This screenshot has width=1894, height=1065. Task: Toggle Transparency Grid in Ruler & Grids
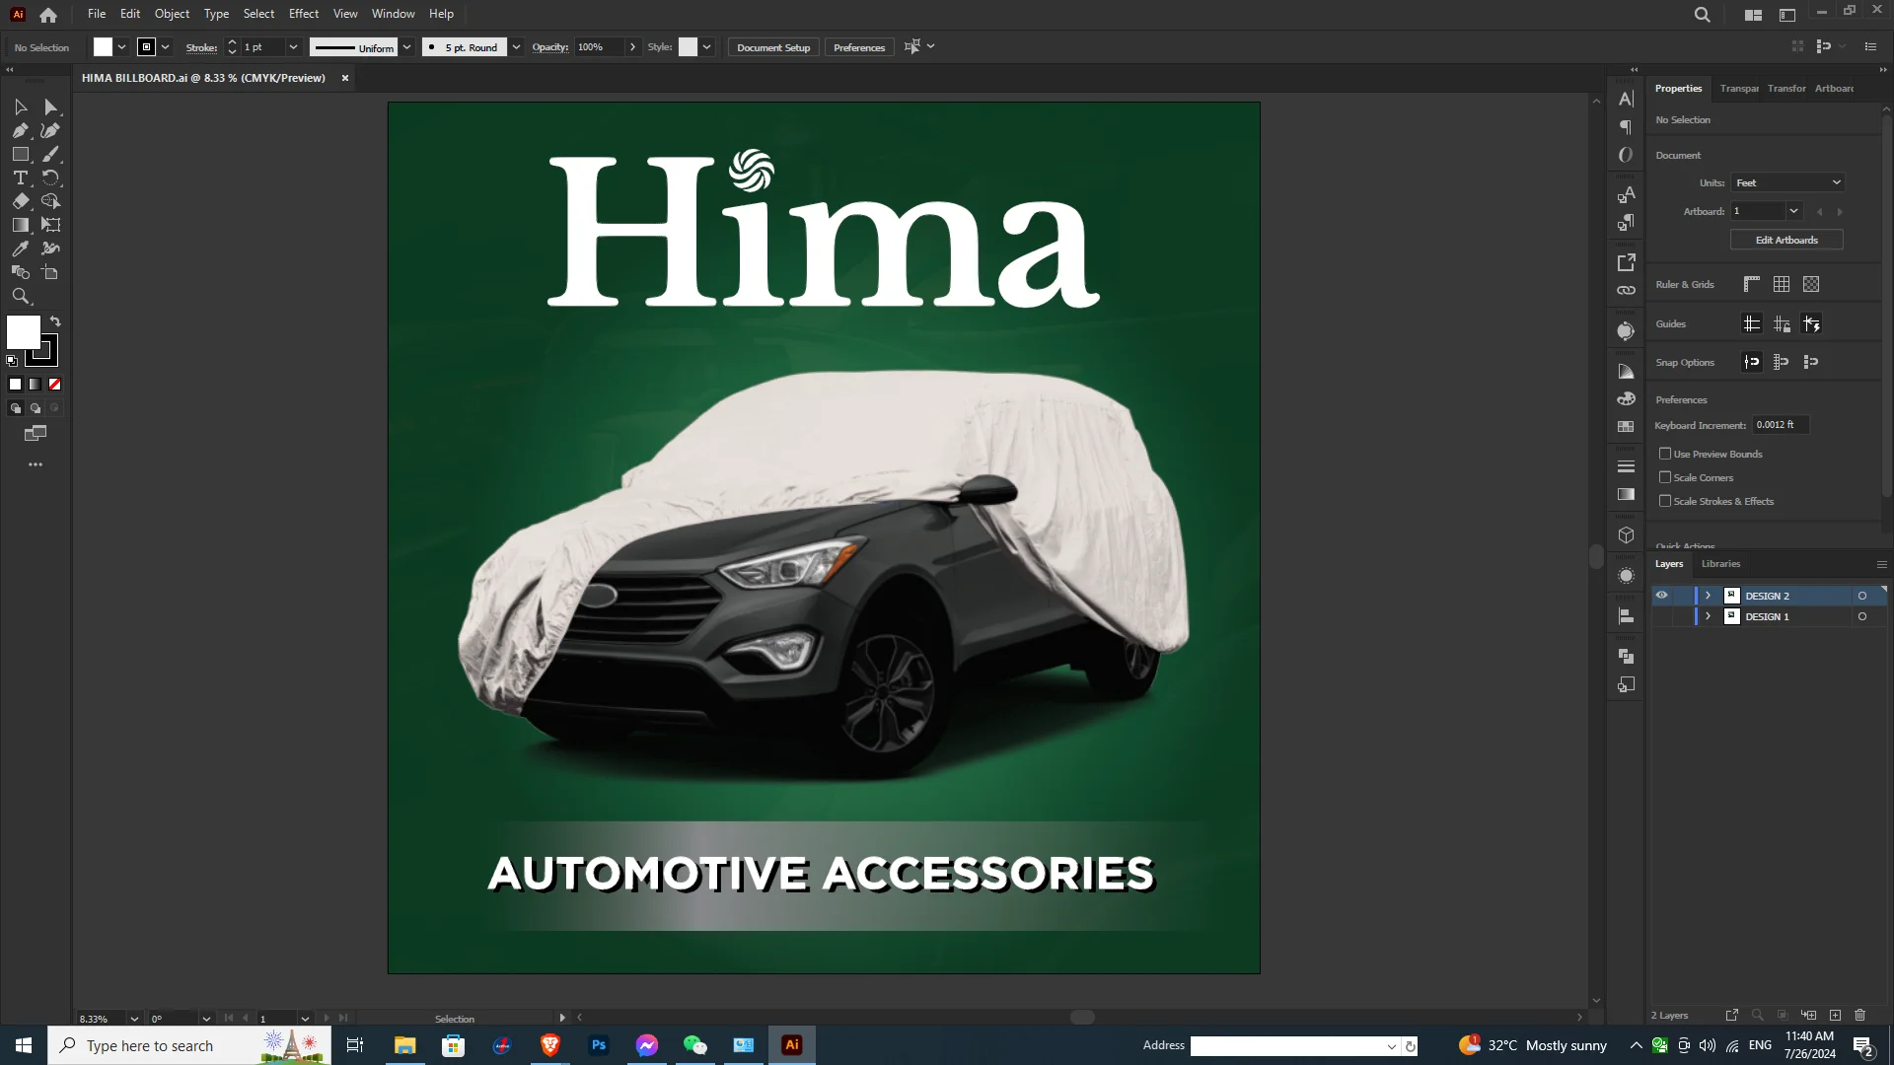point(1811,284)
